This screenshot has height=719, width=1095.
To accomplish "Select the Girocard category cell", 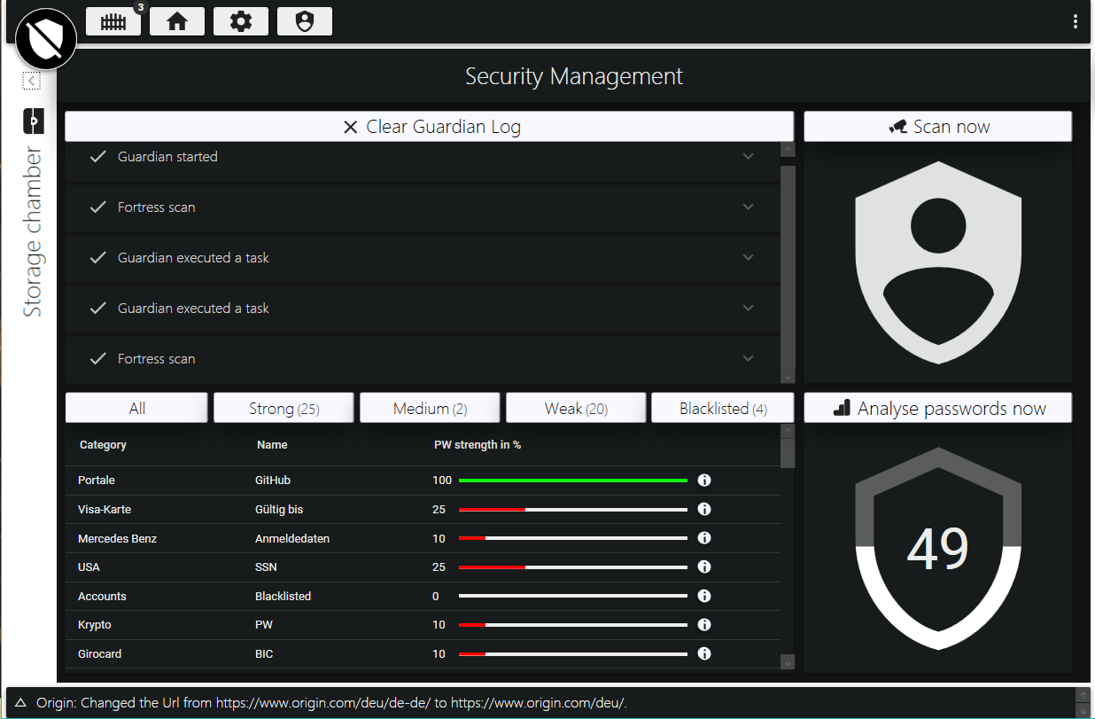I will tap(100, 653).
